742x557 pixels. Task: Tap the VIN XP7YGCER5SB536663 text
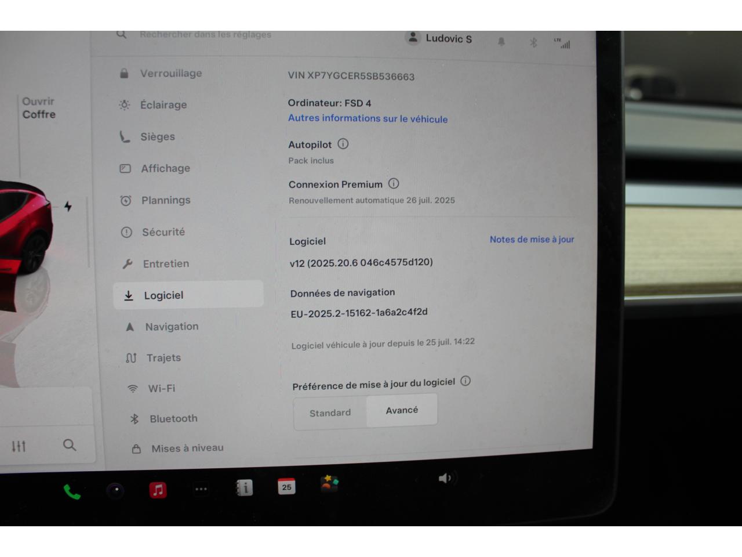(x=351, y=76)
